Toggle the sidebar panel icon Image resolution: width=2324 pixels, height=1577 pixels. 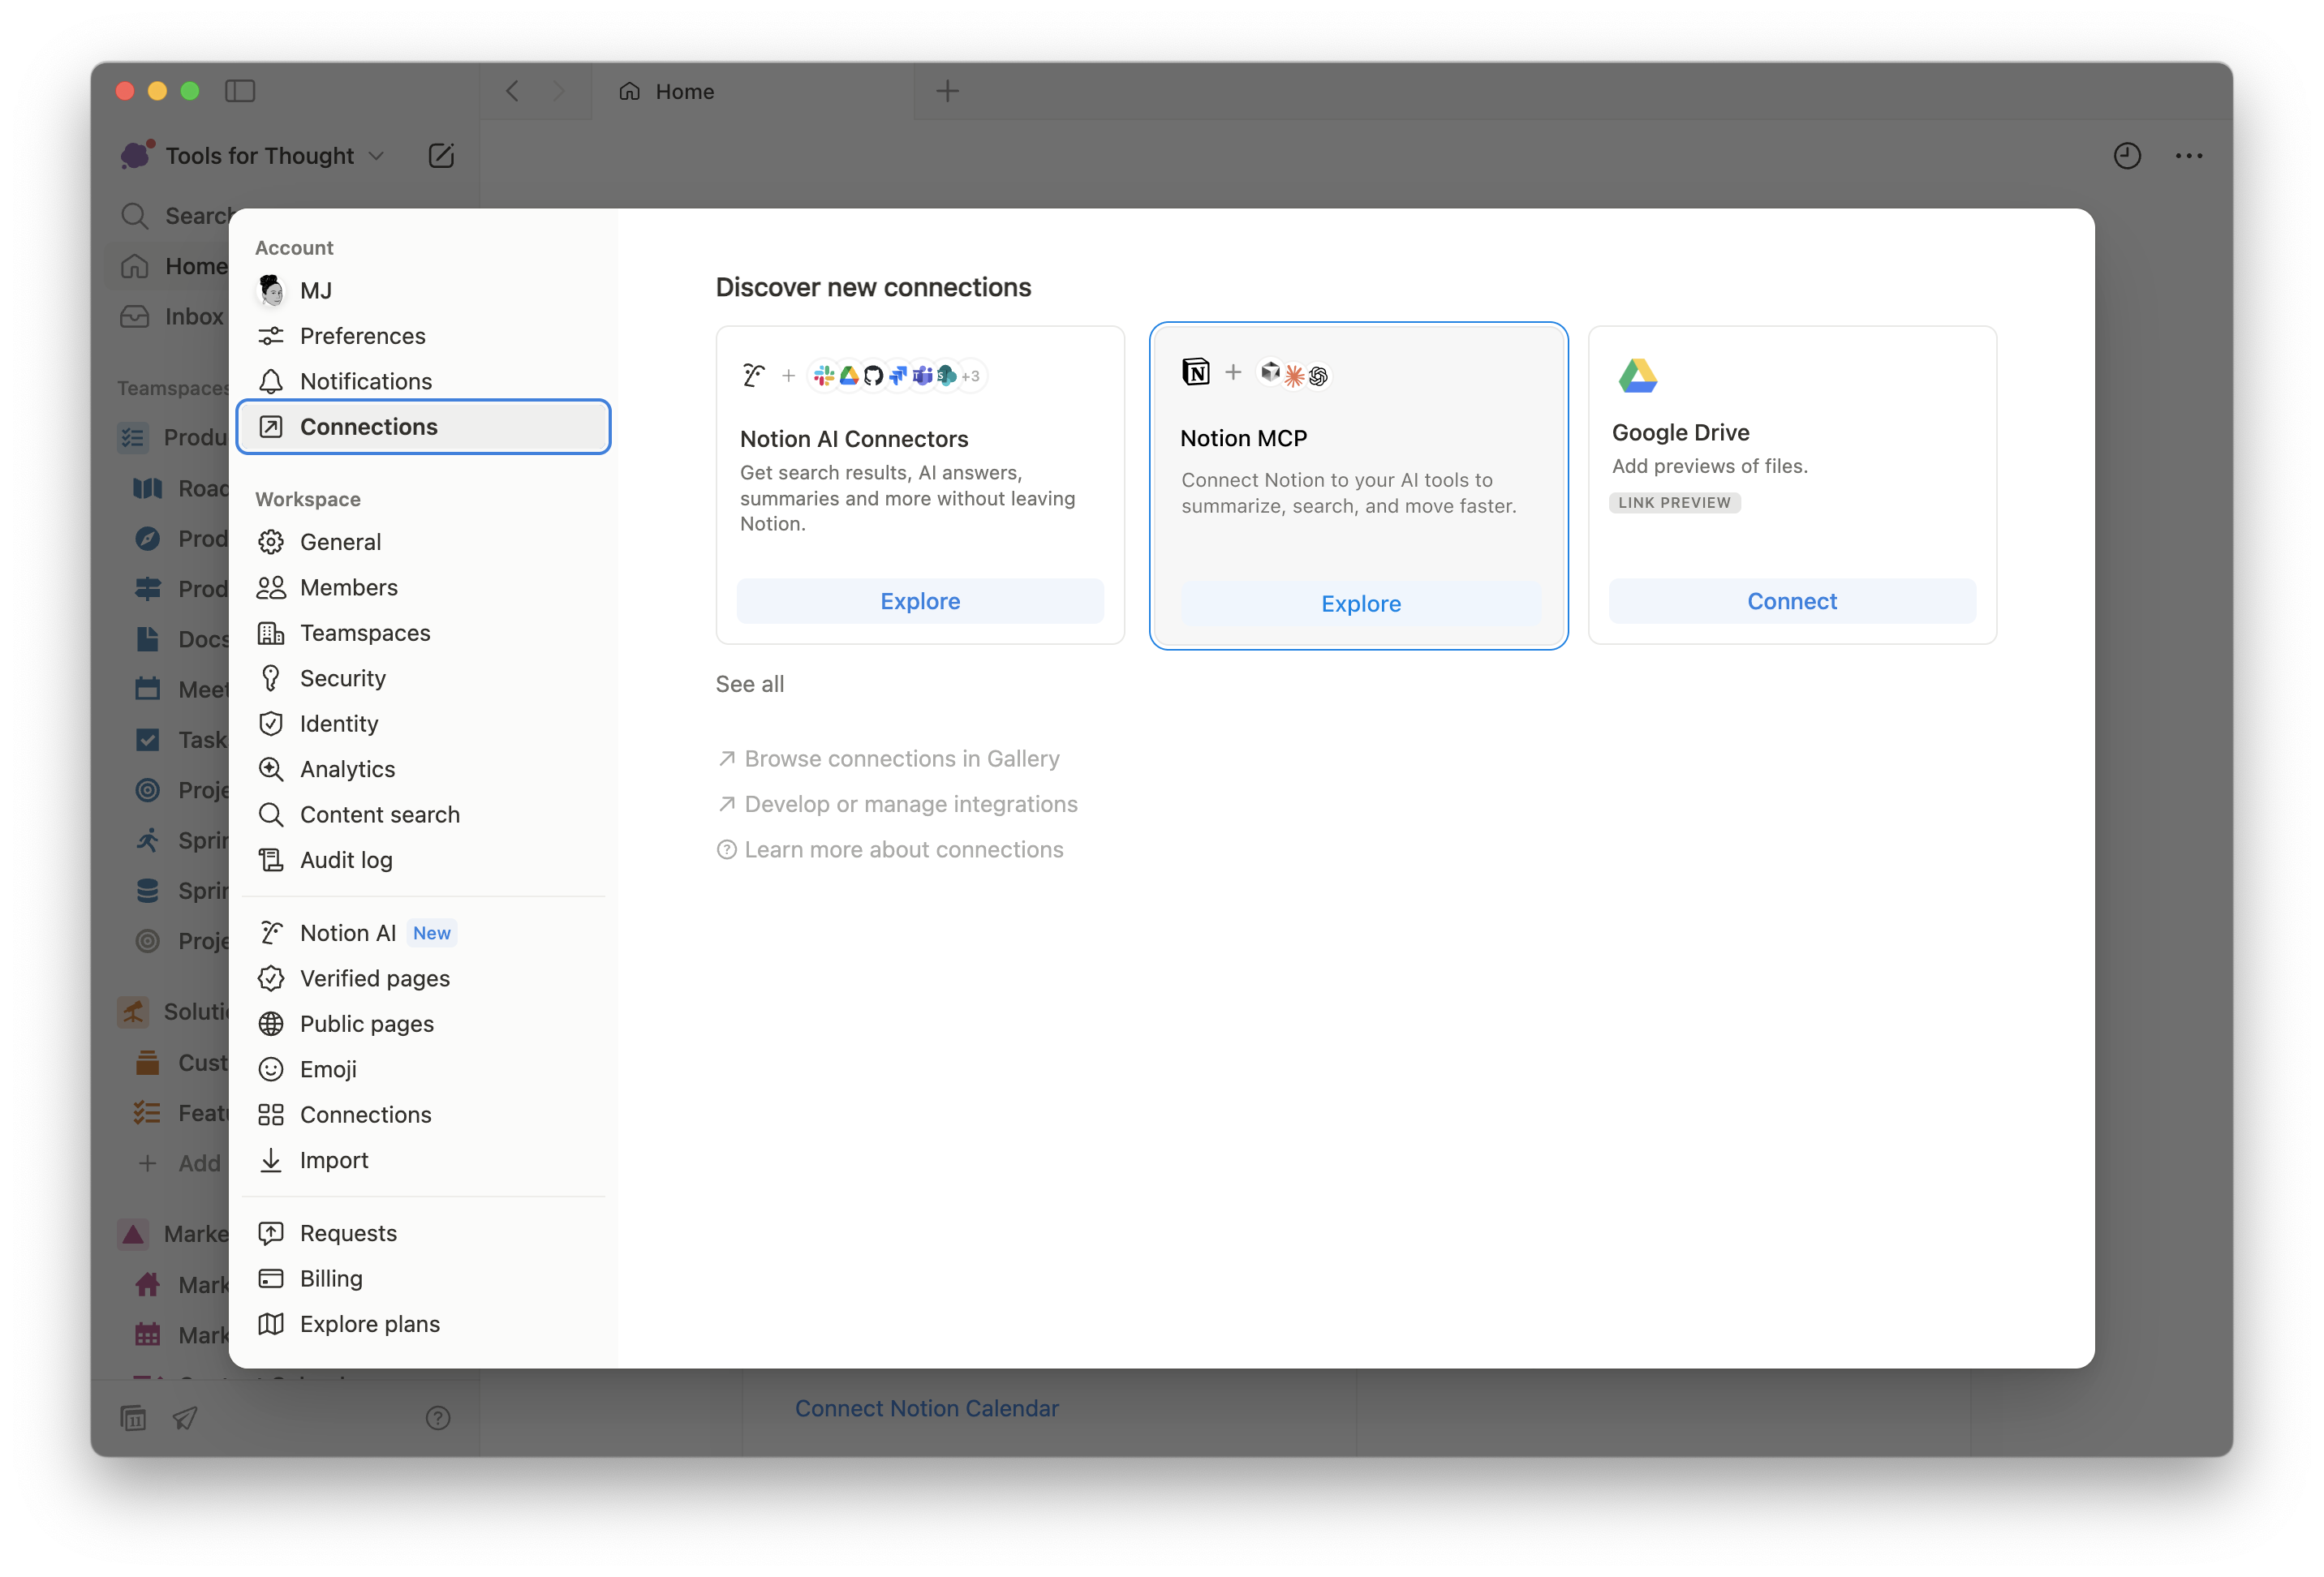(240, 91)
